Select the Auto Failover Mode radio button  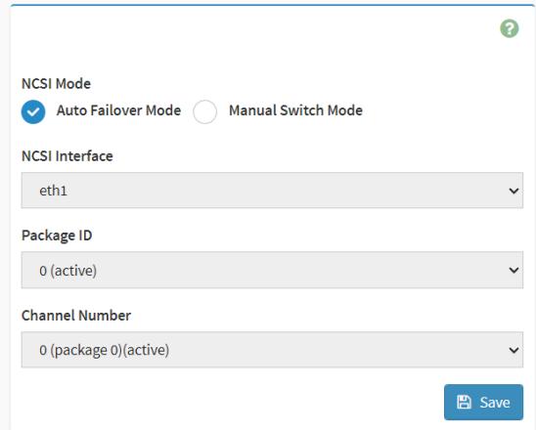[x=33, y=111]
